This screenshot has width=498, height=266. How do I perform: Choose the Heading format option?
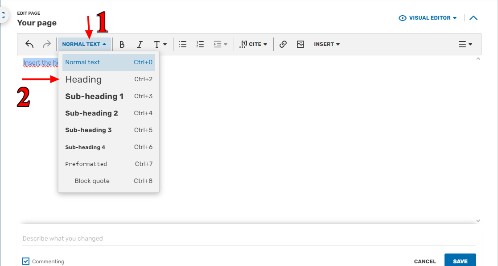(x=109, y=79)
